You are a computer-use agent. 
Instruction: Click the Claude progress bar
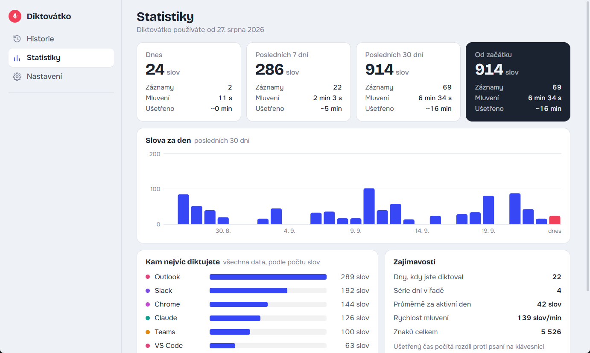pos(268,318)
